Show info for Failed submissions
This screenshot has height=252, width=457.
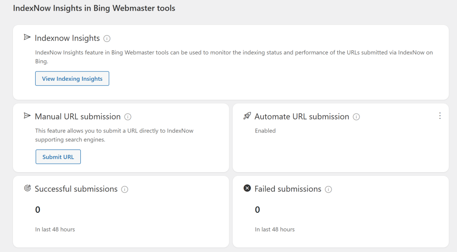click(328, 190)
